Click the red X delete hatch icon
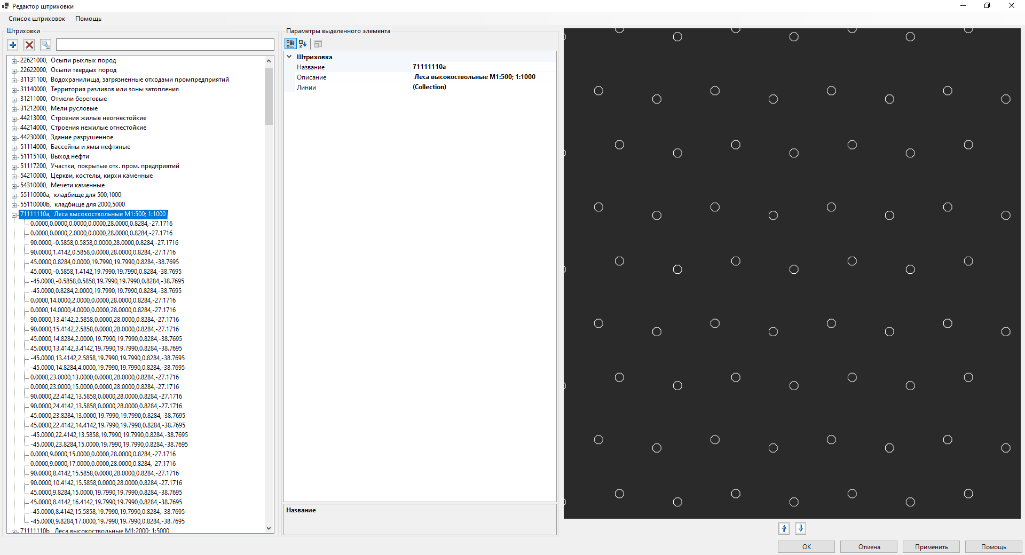 coord(29,45)
